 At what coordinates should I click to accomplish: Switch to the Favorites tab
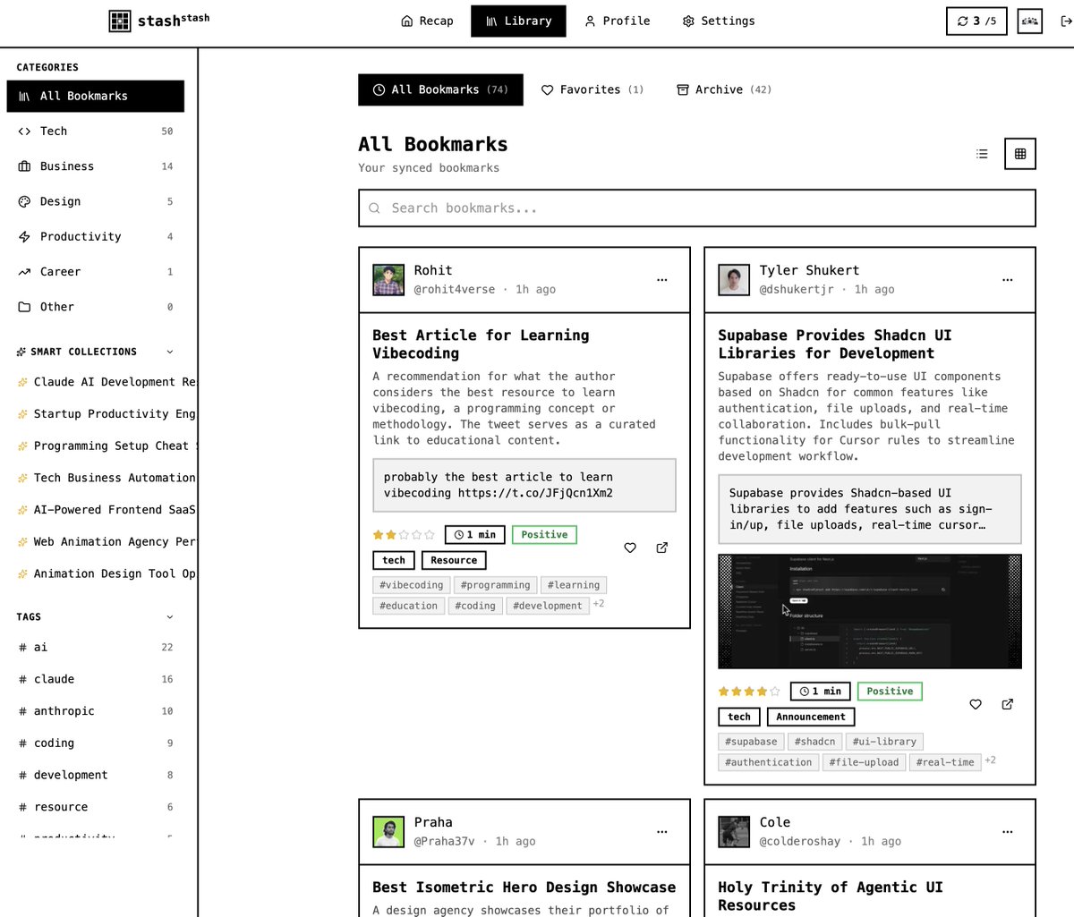(x=592, y=89)
